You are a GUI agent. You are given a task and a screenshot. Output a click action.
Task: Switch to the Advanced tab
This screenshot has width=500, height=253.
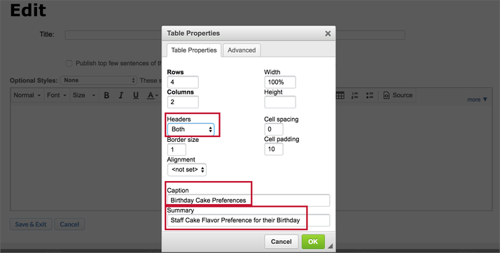coord(242,50)
